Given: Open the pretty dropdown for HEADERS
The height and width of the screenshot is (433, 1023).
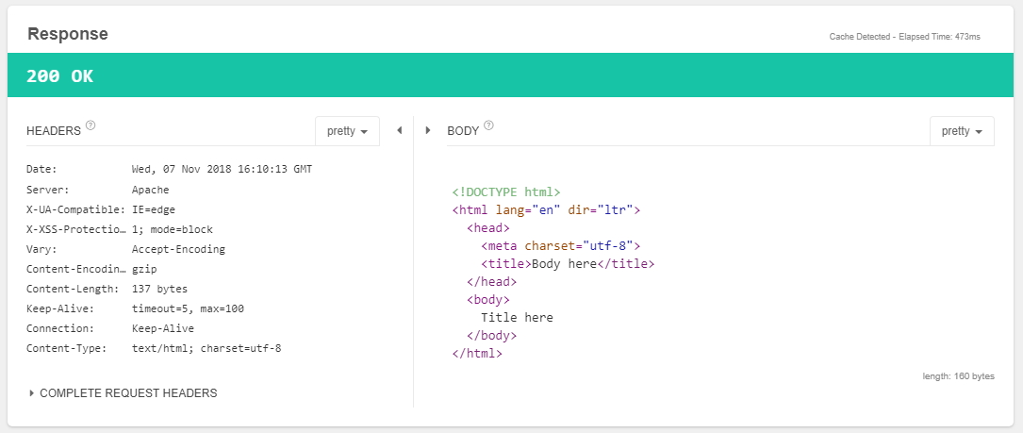Looking at the screenshot, I should click(x=347, y=131).
